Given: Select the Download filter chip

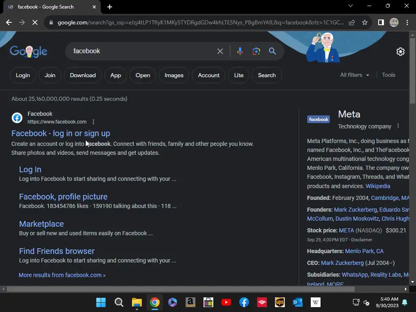Looking at the screenshot, I should (x=83, y=75).
